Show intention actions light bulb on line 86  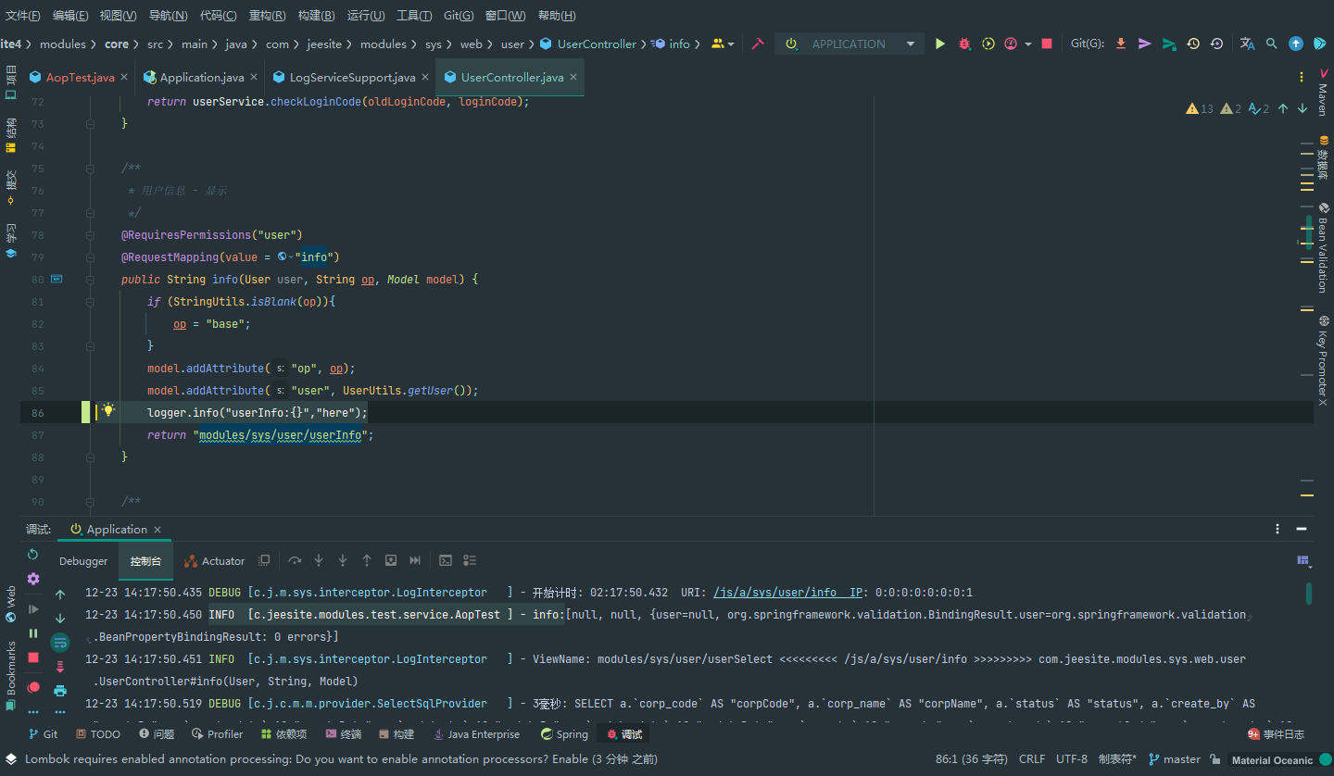107,410
